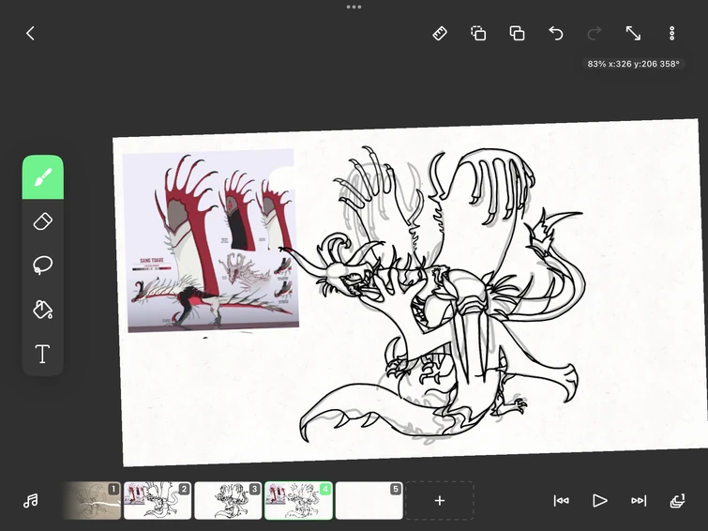This screenshot has height=531, width=708.
Task: Play the animation
Action: coord(600,501)
